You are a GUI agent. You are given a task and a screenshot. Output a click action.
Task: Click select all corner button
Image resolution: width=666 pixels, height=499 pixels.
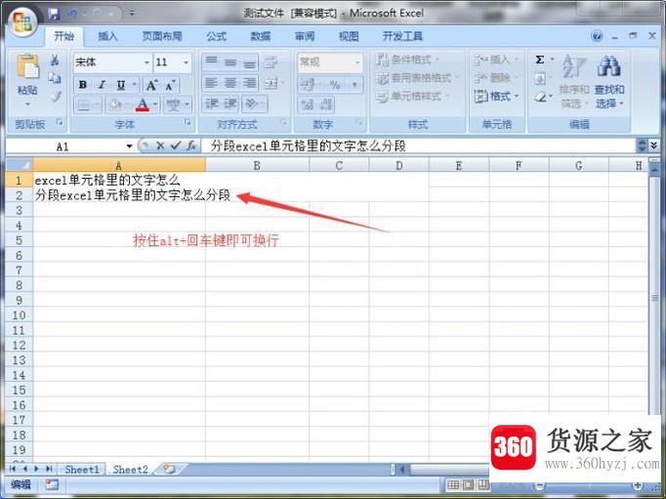pos(20,165)
